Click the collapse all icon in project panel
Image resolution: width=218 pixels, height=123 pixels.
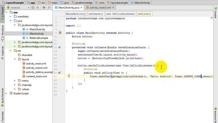tap(38, 8)
